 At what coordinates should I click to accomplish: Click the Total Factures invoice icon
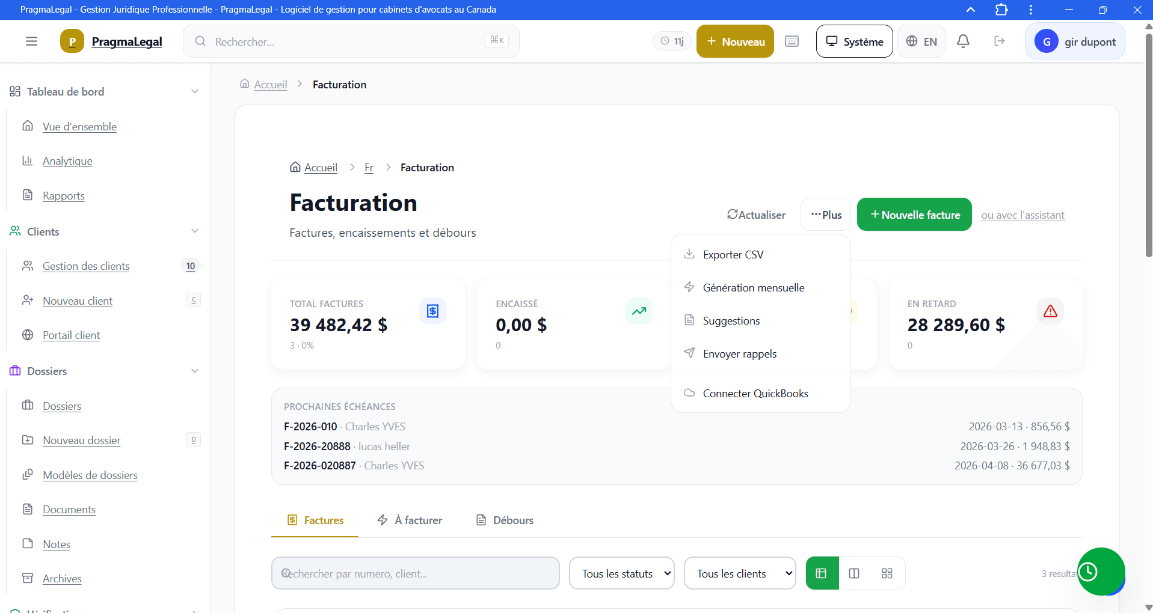click(x=432, y=311)
